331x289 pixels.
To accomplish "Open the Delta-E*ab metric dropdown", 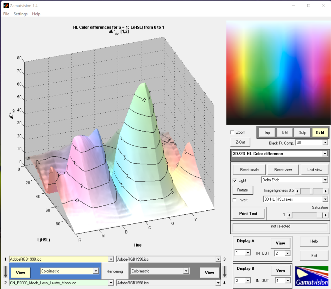I will point(325,180).
